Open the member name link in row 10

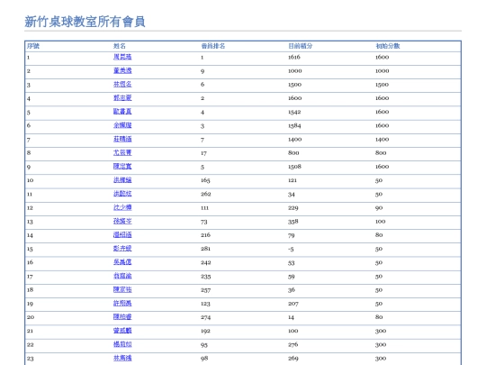pyautogui.click(x=122, y=180)
